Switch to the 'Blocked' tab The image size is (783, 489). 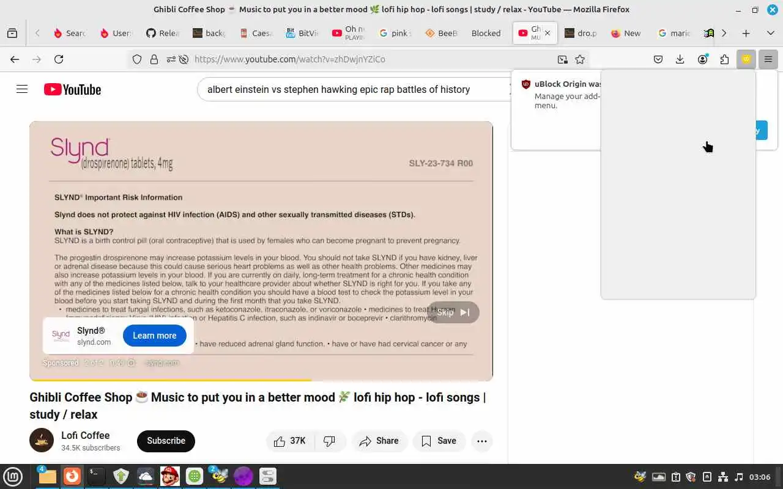pos(486,33)
